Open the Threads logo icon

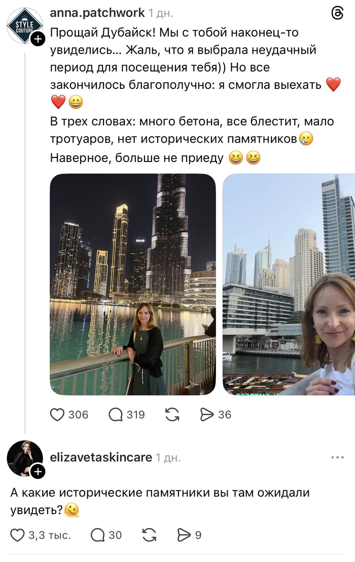pyautogui.click(x=337, y=14)
